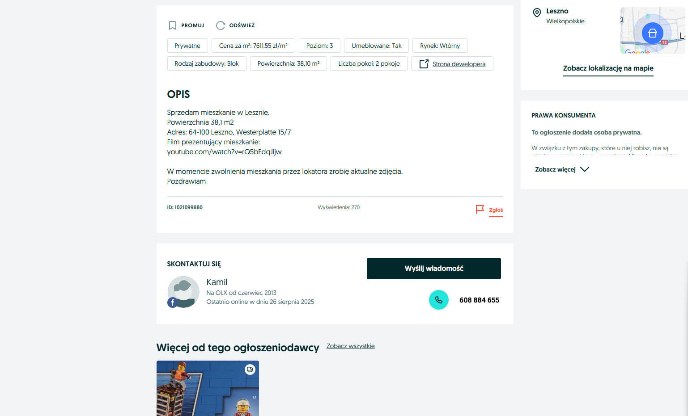Click the blue map marker on minimap

[x=652, y=33]
